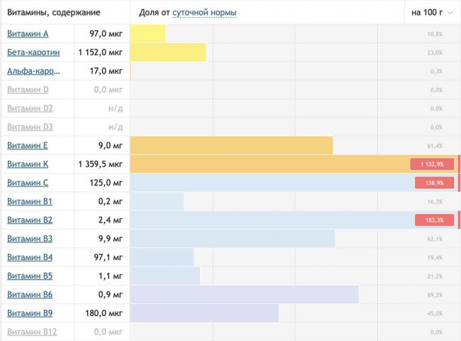
Task: Open the Витамин A link
Action: [x=28, y=34]
